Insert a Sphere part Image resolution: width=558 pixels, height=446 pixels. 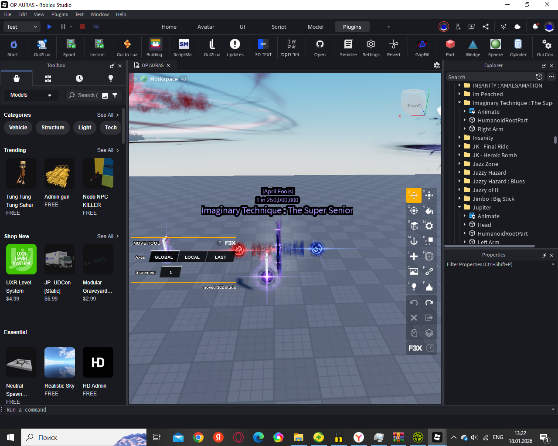[x=496, y=47]
